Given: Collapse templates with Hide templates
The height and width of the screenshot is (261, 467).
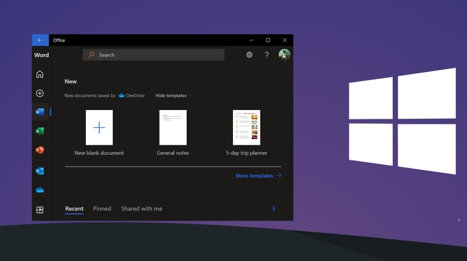Looking at the screenshot, I should pos(173,96).
